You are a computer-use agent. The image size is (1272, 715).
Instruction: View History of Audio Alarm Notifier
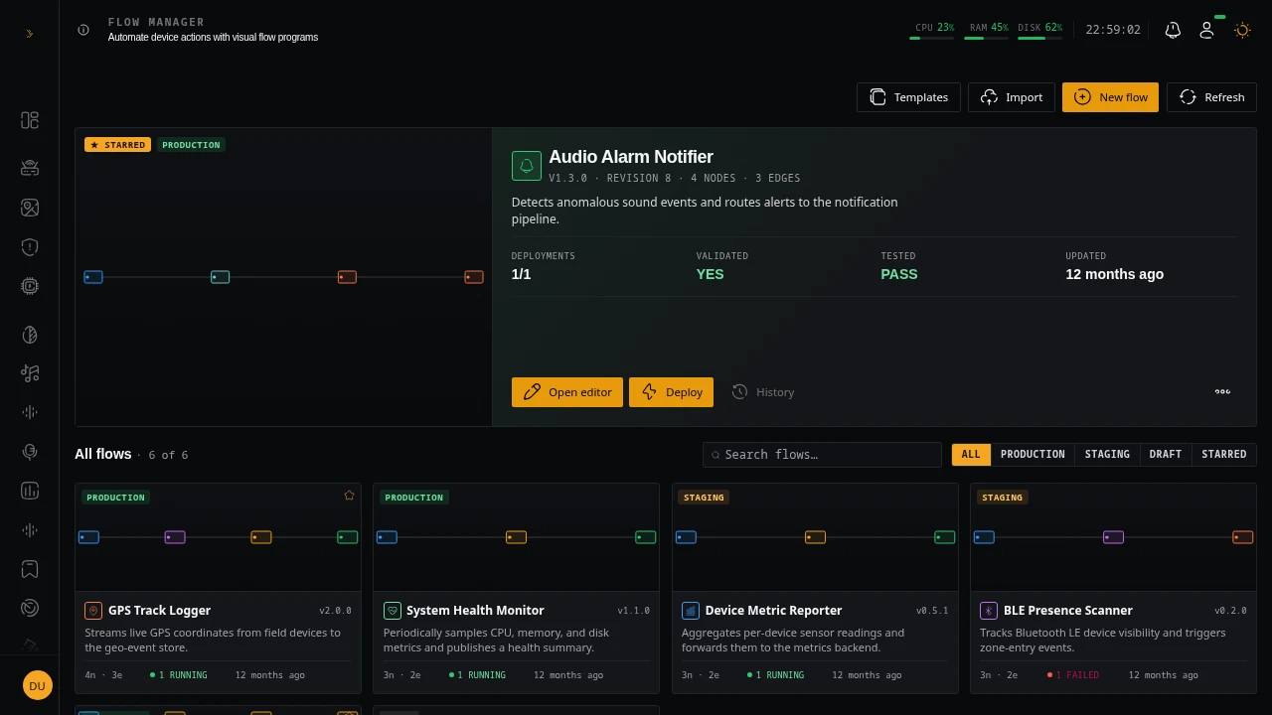(x=762, y=392)
